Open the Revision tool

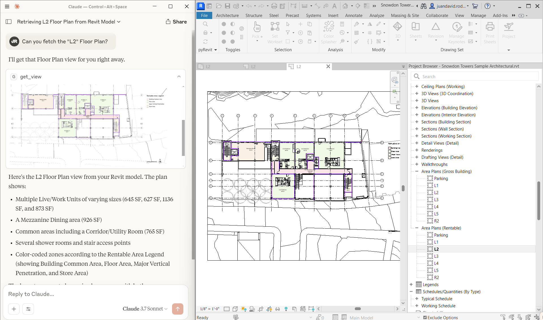436,31
